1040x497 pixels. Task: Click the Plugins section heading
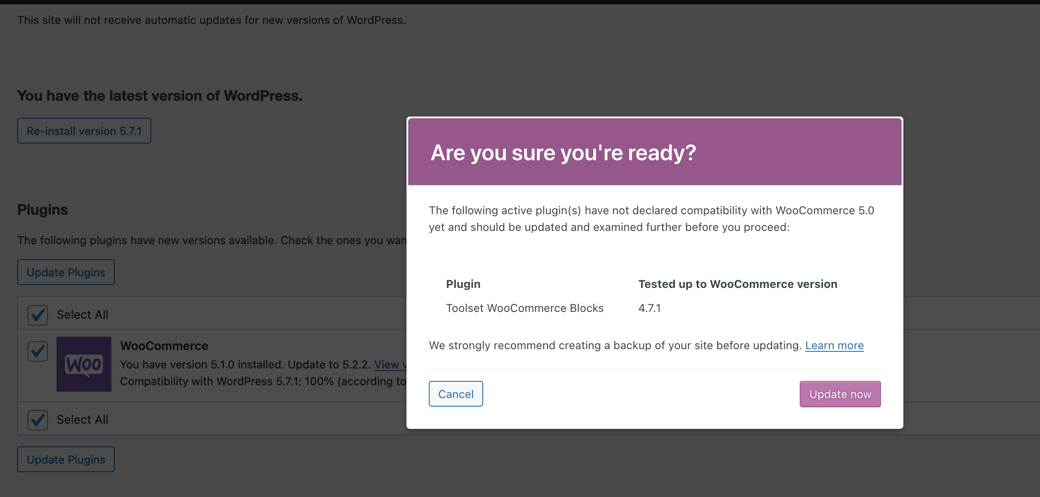[42, 210]
